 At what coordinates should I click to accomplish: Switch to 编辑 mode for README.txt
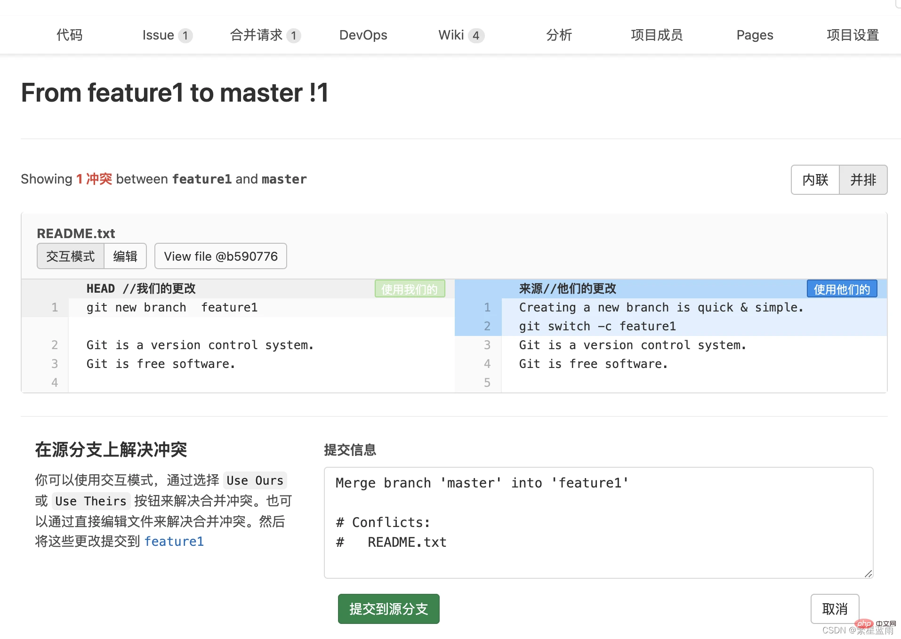[125, 256]
